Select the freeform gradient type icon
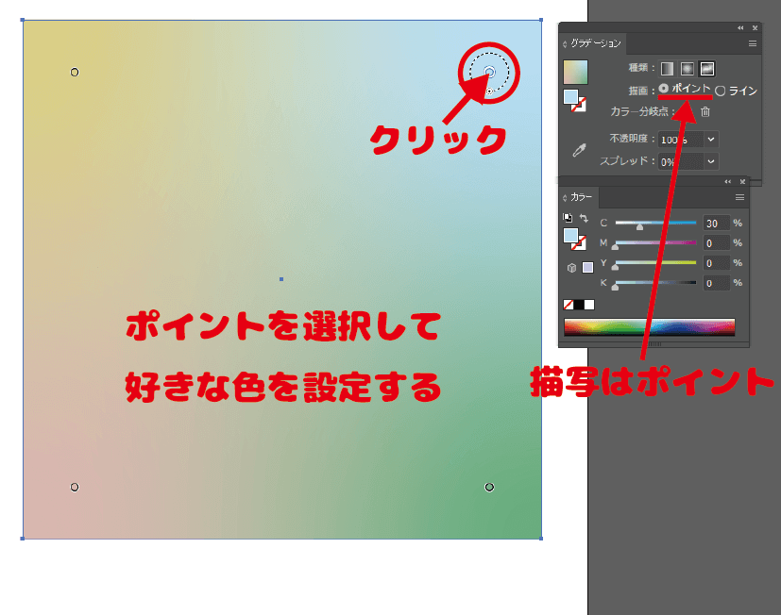Screen dimensions: 781x615 coord(707,69)
